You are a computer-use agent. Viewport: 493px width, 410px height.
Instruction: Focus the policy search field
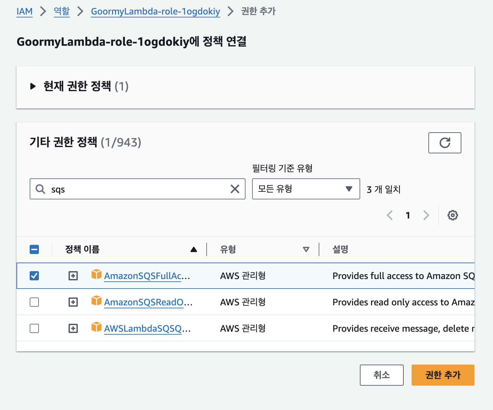[x=137, y=189]
